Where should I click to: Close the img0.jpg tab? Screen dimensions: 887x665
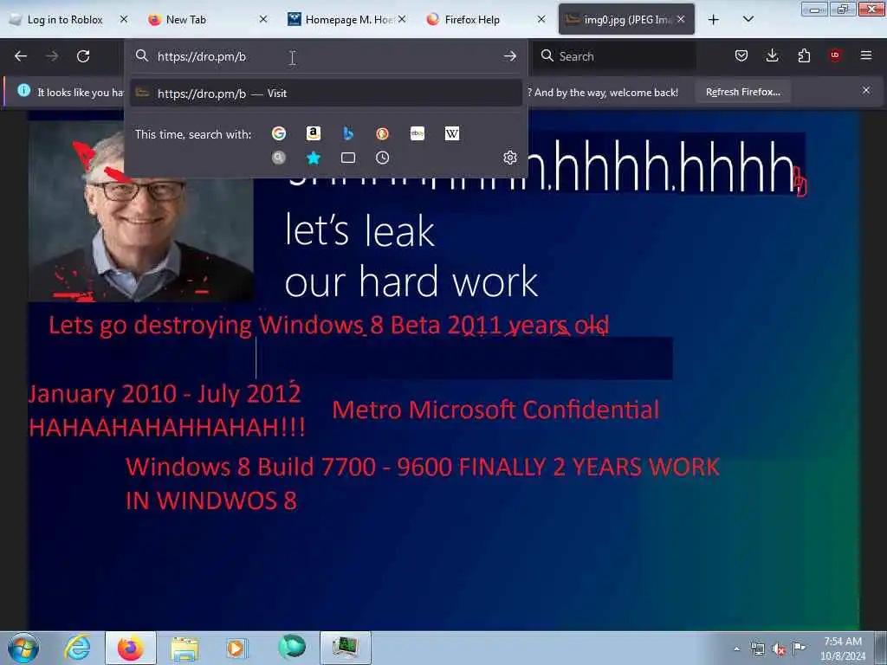click(681, 20)
